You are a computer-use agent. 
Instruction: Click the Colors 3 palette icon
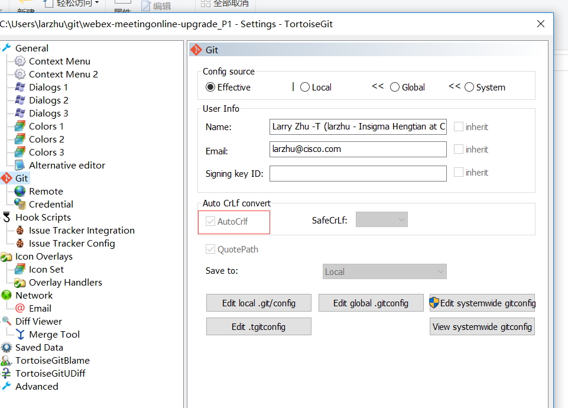[20, 152]
